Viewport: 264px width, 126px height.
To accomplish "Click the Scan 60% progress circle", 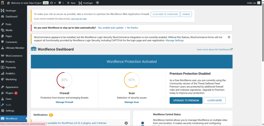I will point(131,80).
